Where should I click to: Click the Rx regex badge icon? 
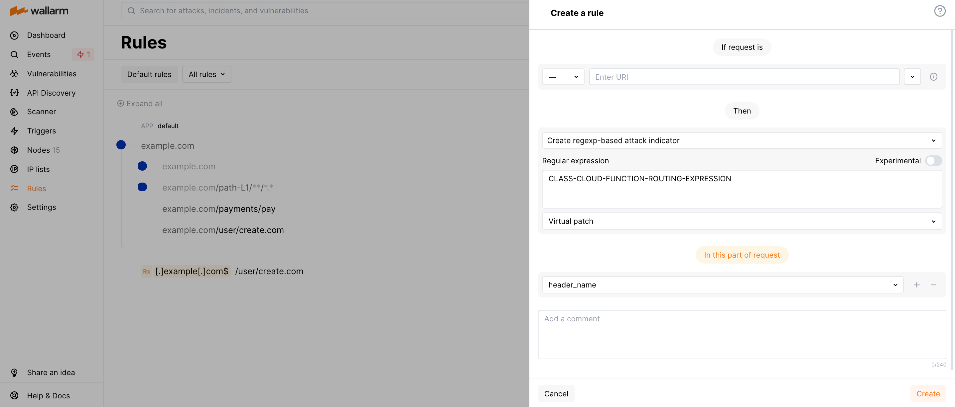point(146,272)
